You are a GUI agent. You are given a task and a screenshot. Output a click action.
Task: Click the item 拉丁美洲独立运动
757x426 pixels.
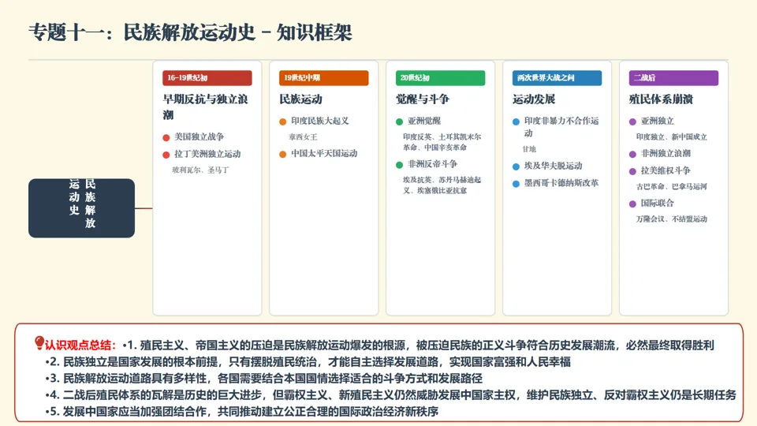[x=207, y=154]
